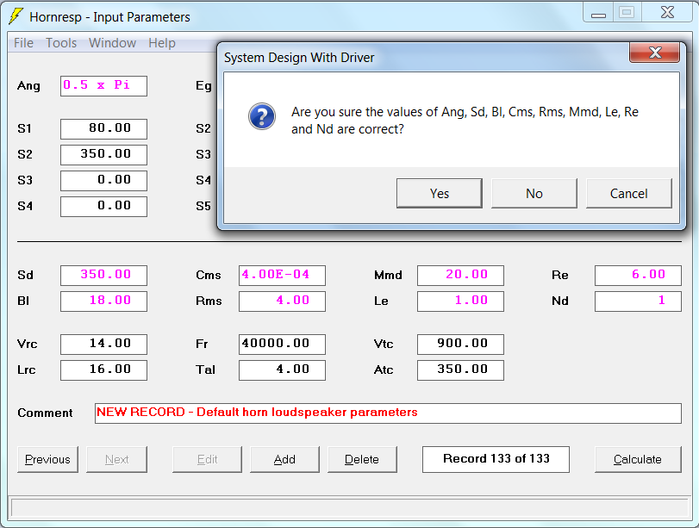Go to the Previous record
This screenshot has height=528, width=699.
coord(47,459)
